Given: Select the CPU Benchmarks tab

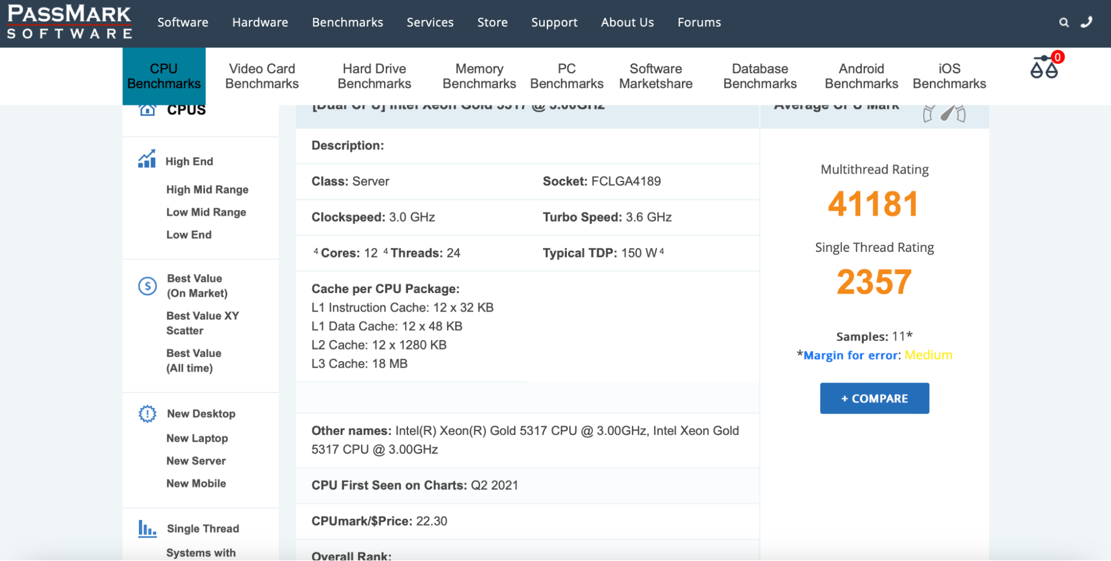Looking at the screenshot, I should click(164, 76).
